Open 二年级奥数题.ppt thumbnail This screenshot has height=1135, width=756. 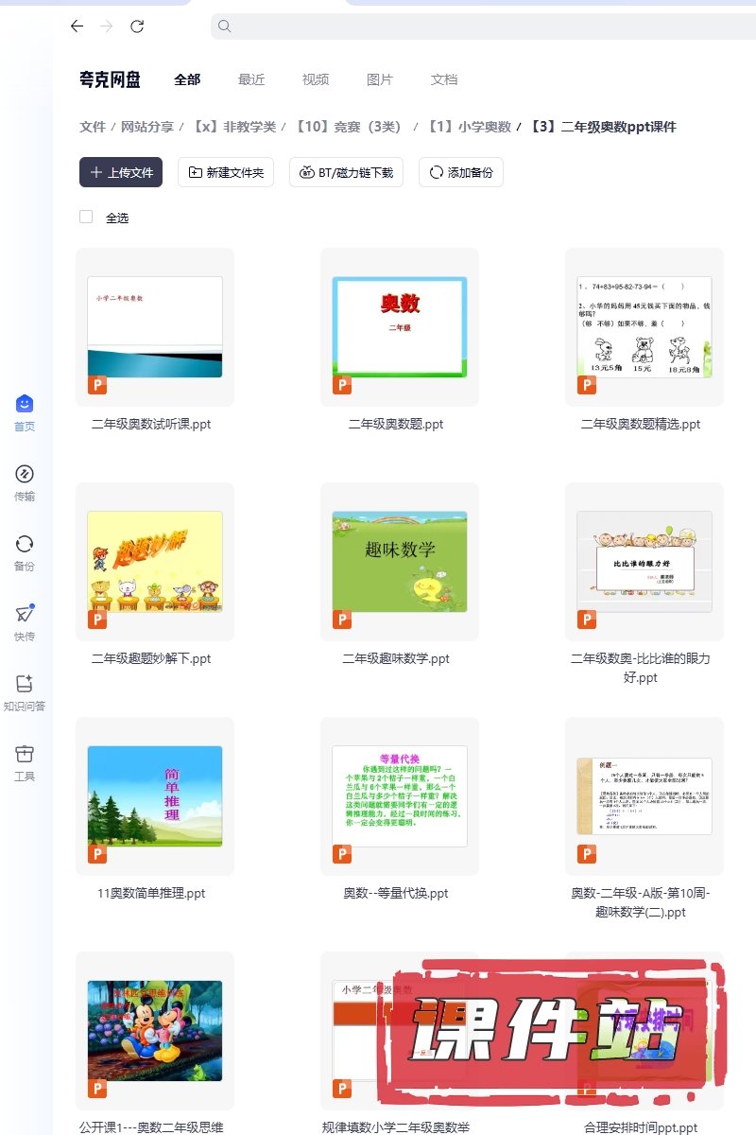coord(399,326)
